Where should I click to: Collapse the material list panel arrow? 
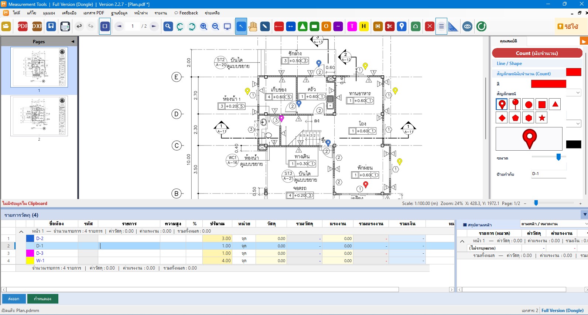(x=584, y=215)
